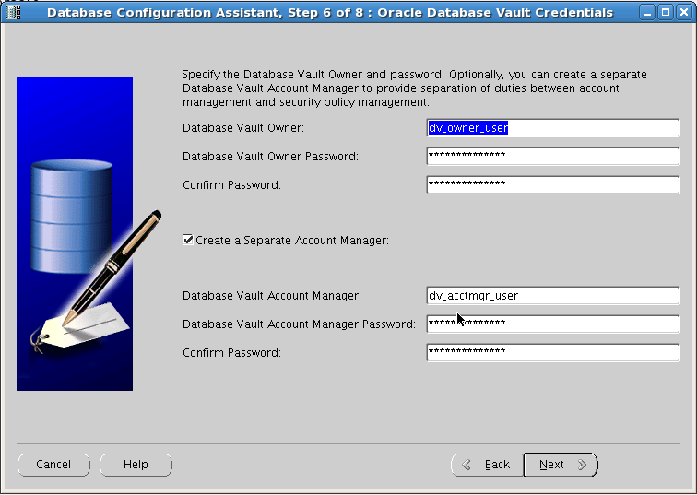Close the Database Configuration Assistant window
Viewport: 697px width, 495px height.
[x=683, y=12]
